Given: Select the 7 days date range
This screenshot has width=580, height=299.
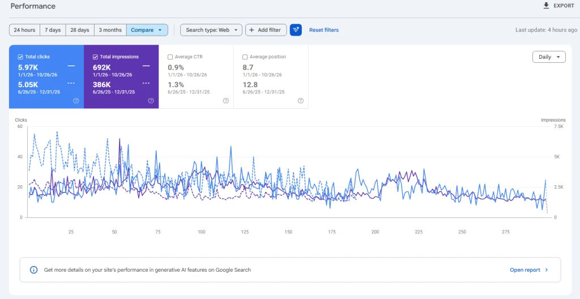Looking at the screenshot, I should [x=53, y=30].
